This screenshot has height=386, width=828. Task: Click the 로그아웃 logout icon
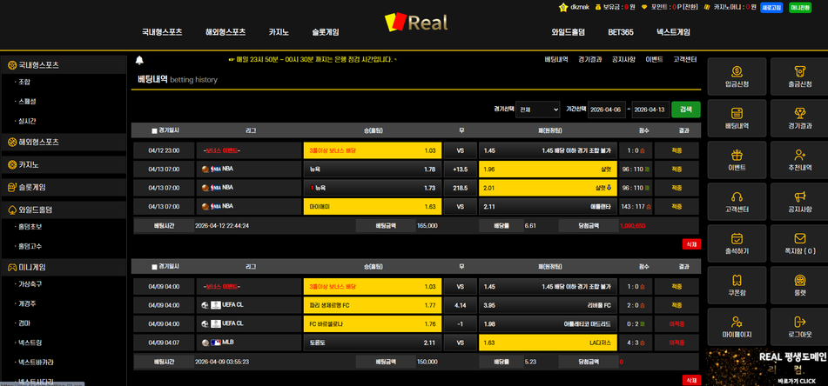coord(799,323)
